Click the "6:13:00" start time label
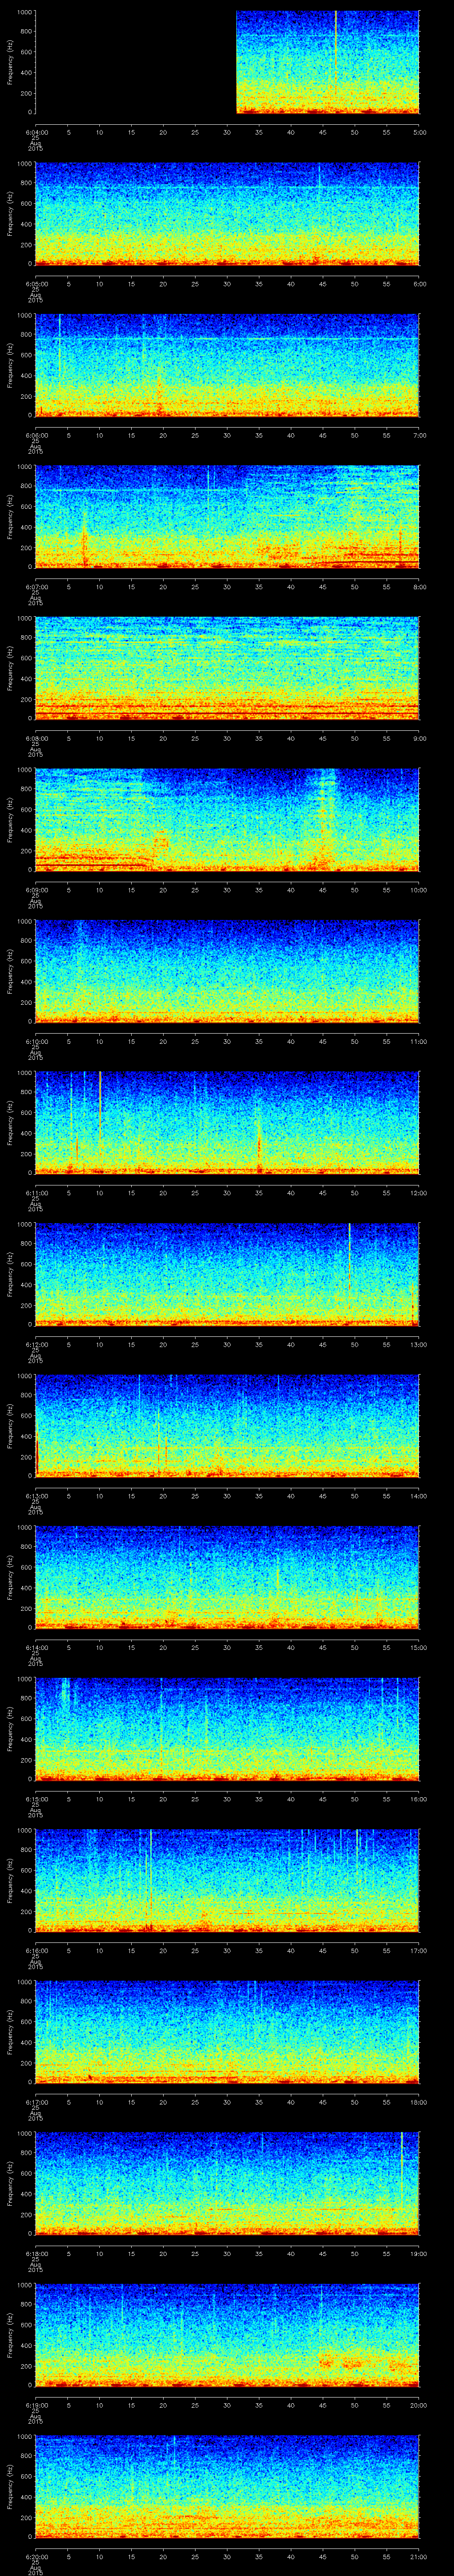The image size is (454, 2576). coord(36,1496)
